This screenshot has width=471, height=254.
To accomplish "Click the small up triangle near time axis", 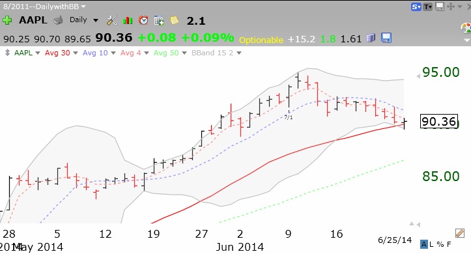I will click(412, 223).
